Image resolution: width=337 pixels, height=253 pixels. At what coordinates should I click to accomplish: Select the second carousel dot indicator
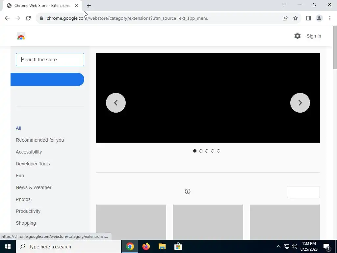pyautogui.click(x=201, y=151)
